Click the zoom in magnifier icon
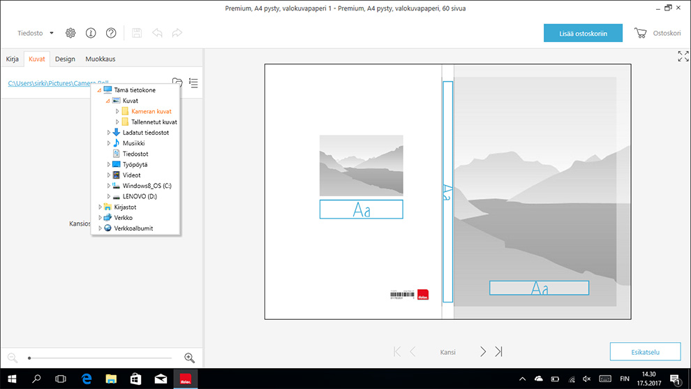This screenshot has width=691, height=389. click(x=189, y=358)
